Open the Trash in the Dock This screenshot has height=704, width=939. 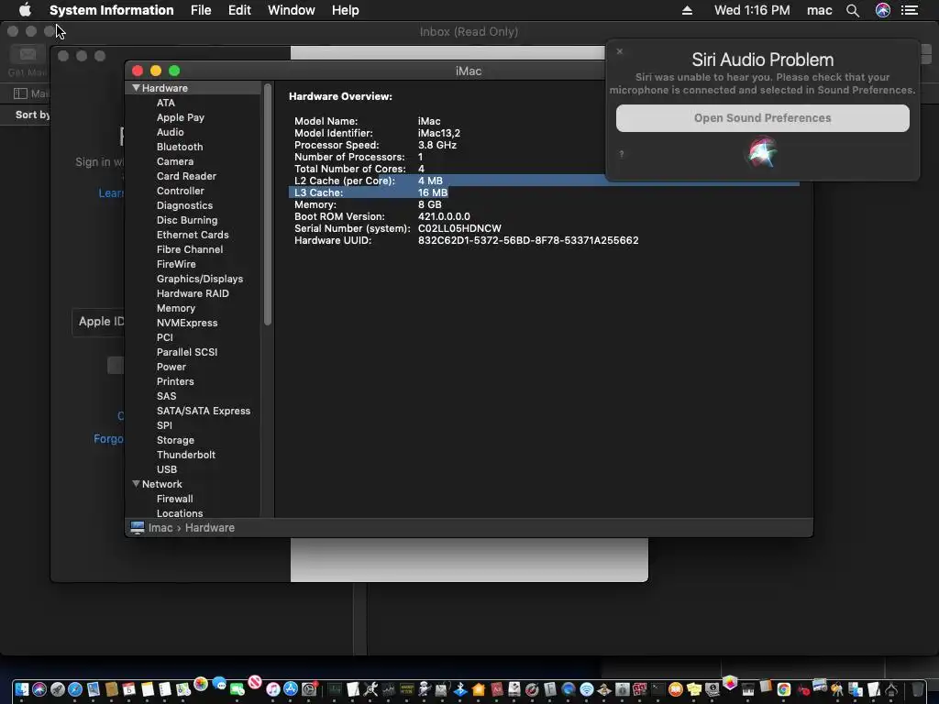tap(917, 689)
